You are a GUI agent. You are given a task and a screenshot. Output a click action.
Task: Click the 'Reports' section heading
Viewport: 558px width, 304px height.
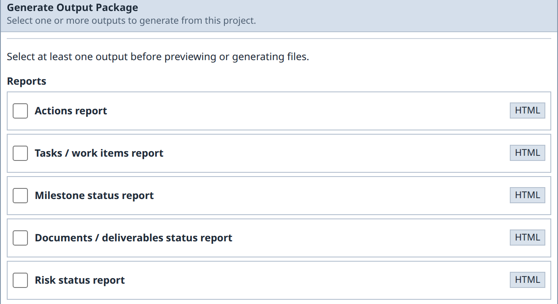[x=27, y=81]
